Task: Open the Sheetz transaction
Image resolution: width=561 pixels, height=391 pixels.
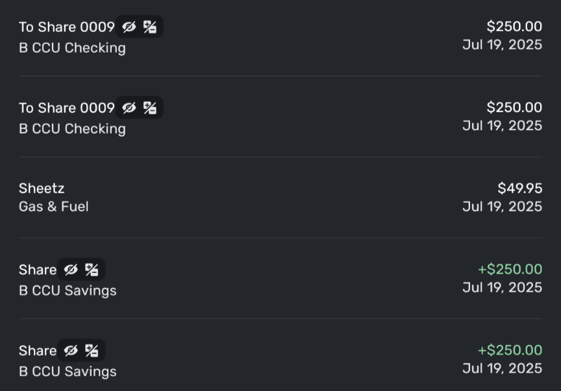Action: point(280,197)
